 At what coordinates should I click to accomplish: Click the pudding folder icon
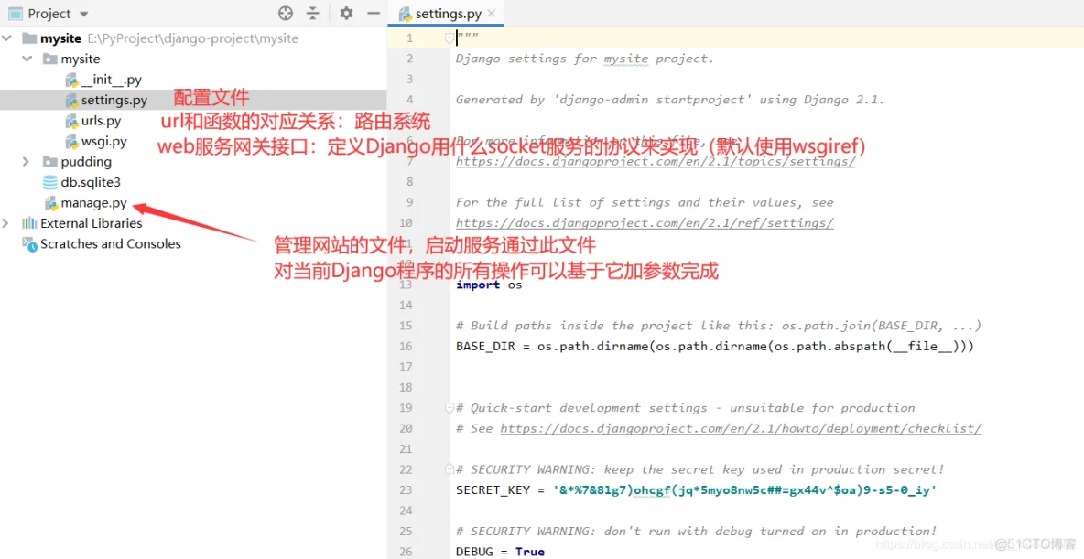(49, 162)
